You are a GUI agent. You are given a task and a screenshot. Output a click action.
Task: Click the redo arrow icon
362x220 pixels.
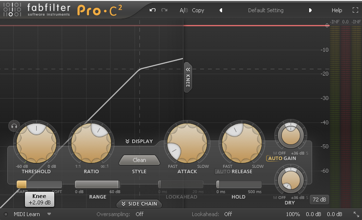[164, 10]
